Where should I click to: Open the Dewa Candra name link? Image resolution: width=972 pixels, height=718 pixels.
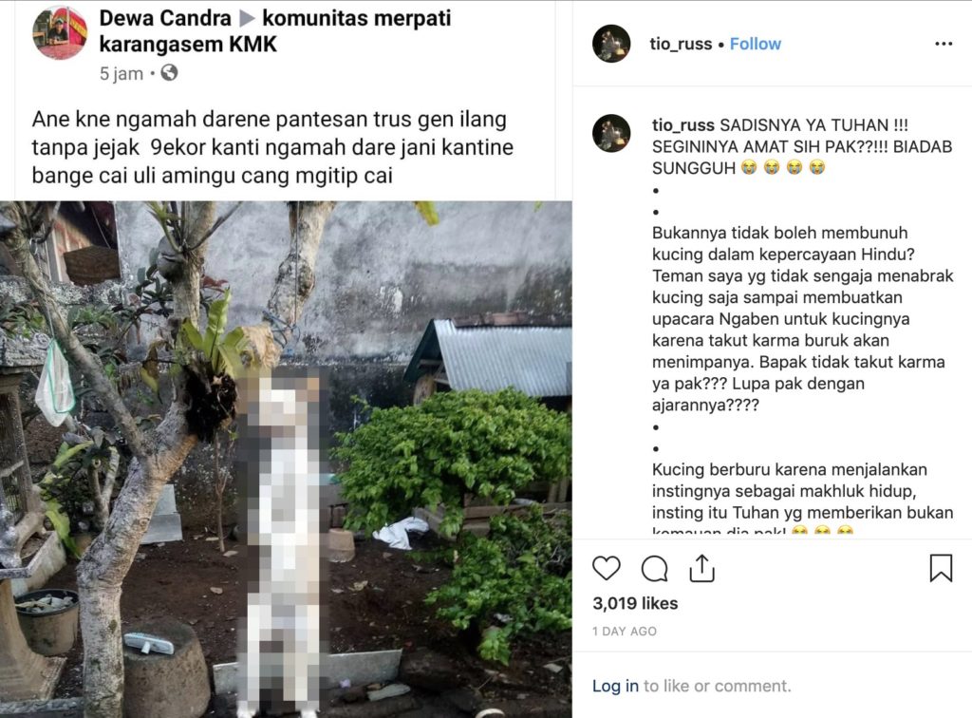(x=165, y=18)
